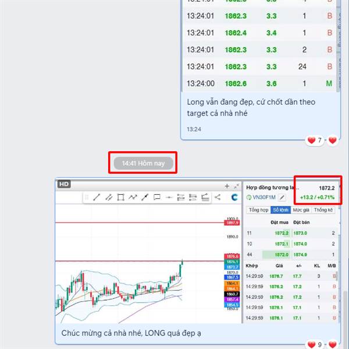Viewport: 349px width, 349px height.
Task: Click the bid price 1872.0
Action: click(x=282, y=254)
